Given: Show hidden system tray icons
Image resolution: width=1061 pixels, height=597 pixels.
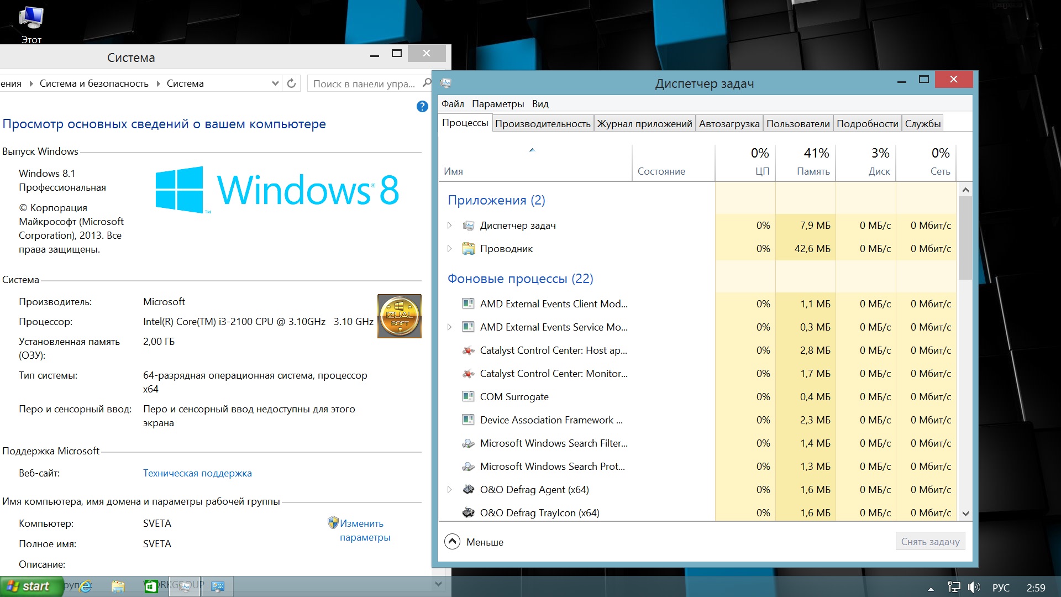Looking at the screenshot, I should tap(931, 589).
